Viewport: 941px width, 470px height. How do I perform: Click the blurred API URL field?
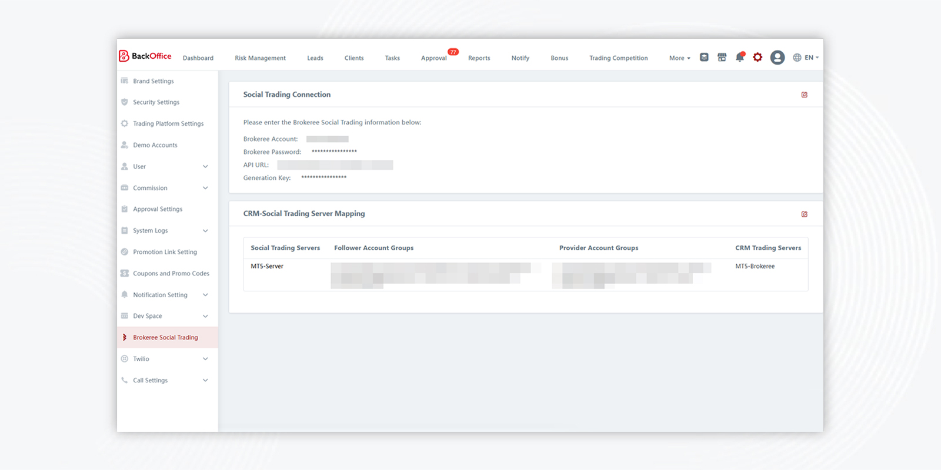click(335, 165)
